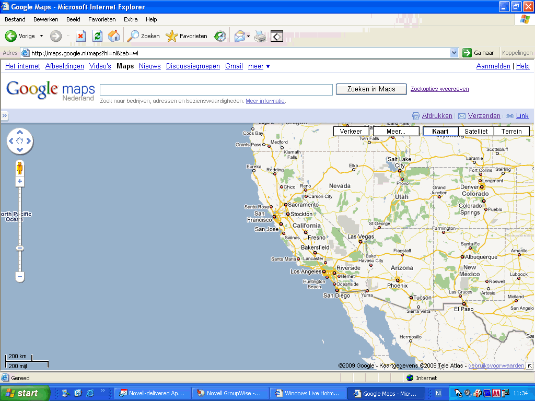Open the Bestand menu
This screenshot has height=401, width=535.
pyautogui.click(x=15, y=19)
